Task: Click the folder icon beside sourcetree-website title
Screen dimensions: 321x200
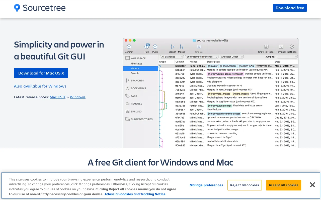Action: click(x=194, y=40)
